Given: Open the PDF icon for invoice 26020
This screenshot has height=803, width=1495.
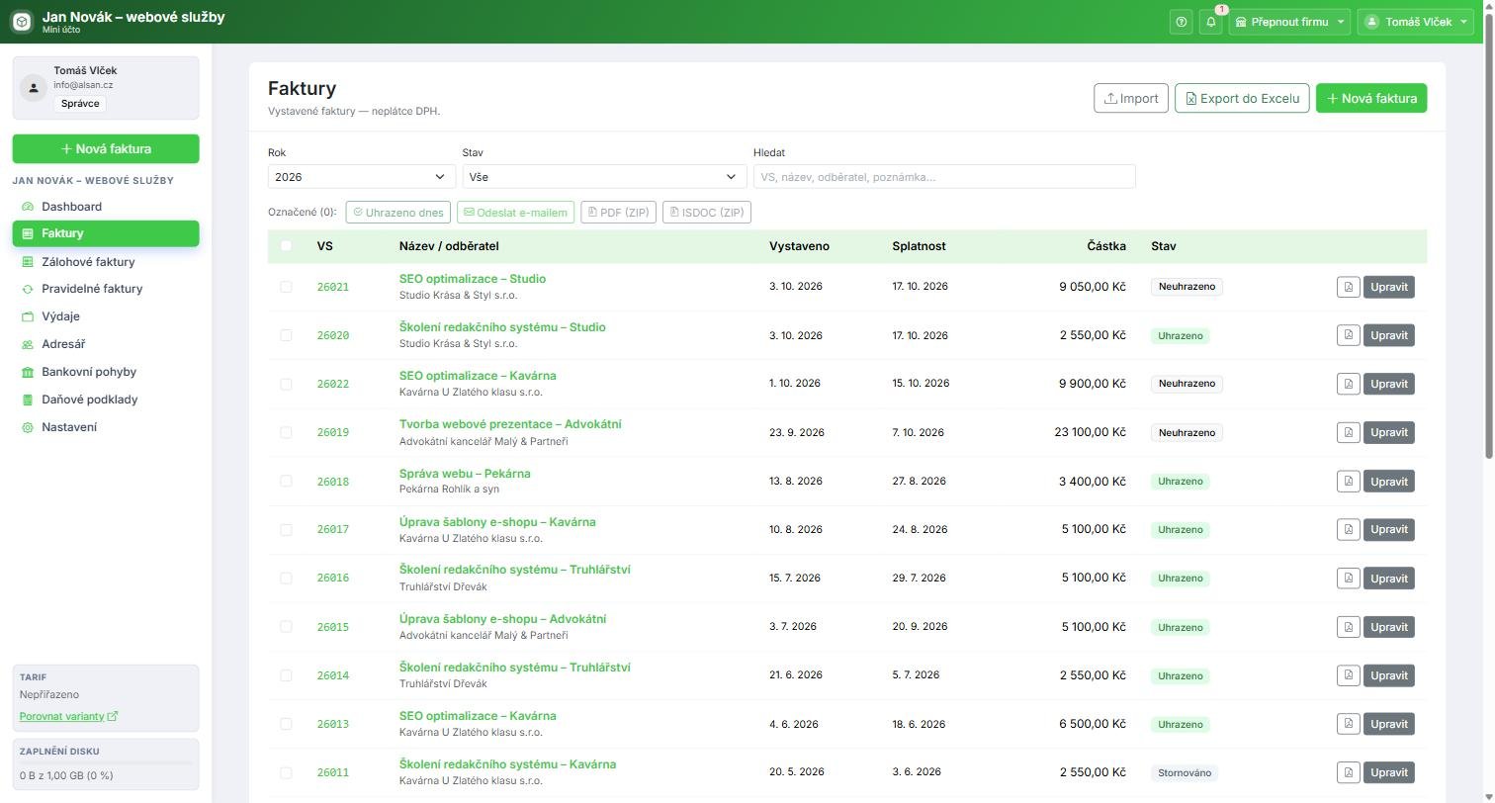Looking at the screenshot, I should pos(1348,335).
